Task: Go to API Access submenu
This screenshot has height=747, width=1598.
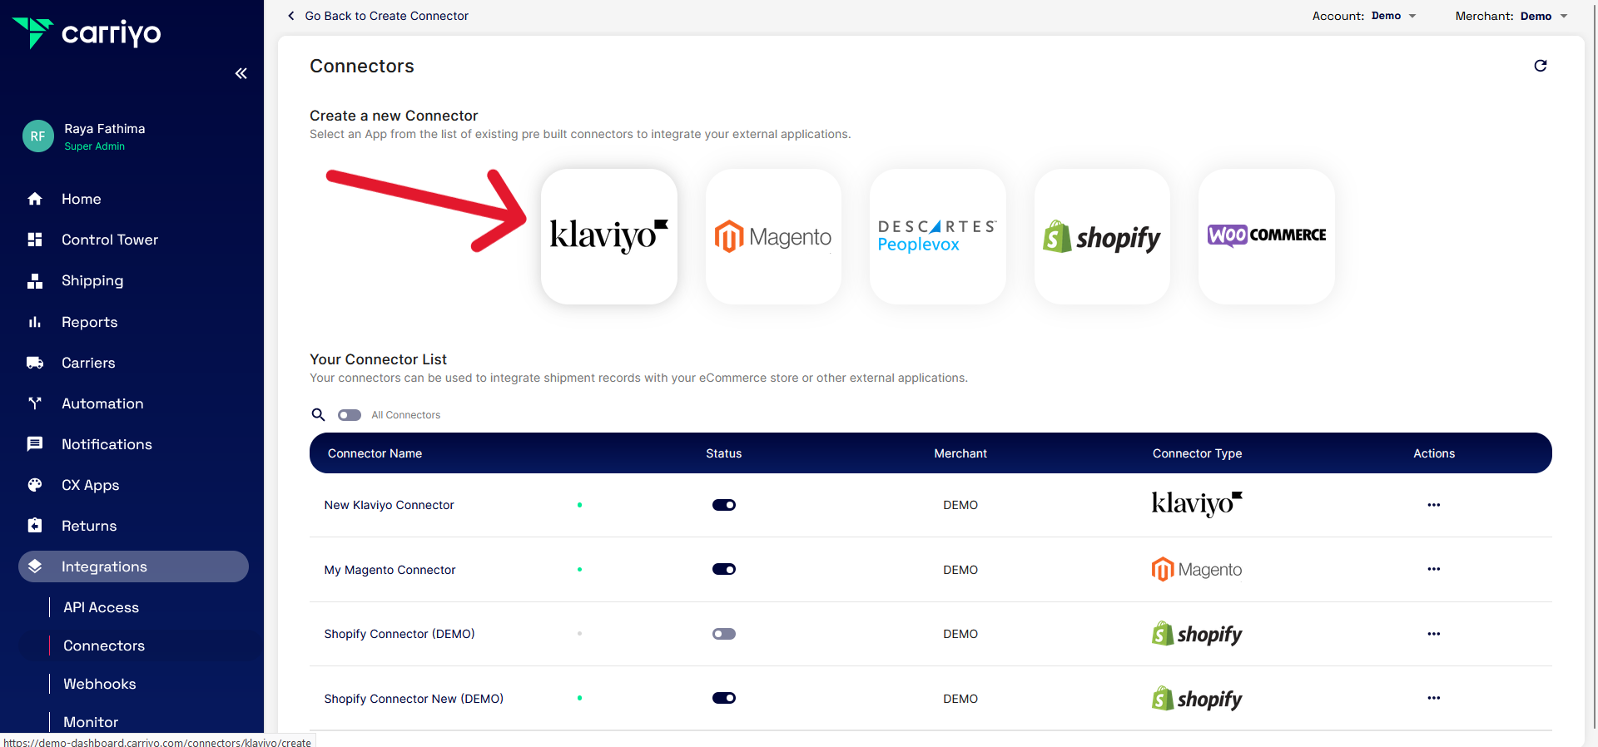Action: pyautogui.click(x=101, y=607)
